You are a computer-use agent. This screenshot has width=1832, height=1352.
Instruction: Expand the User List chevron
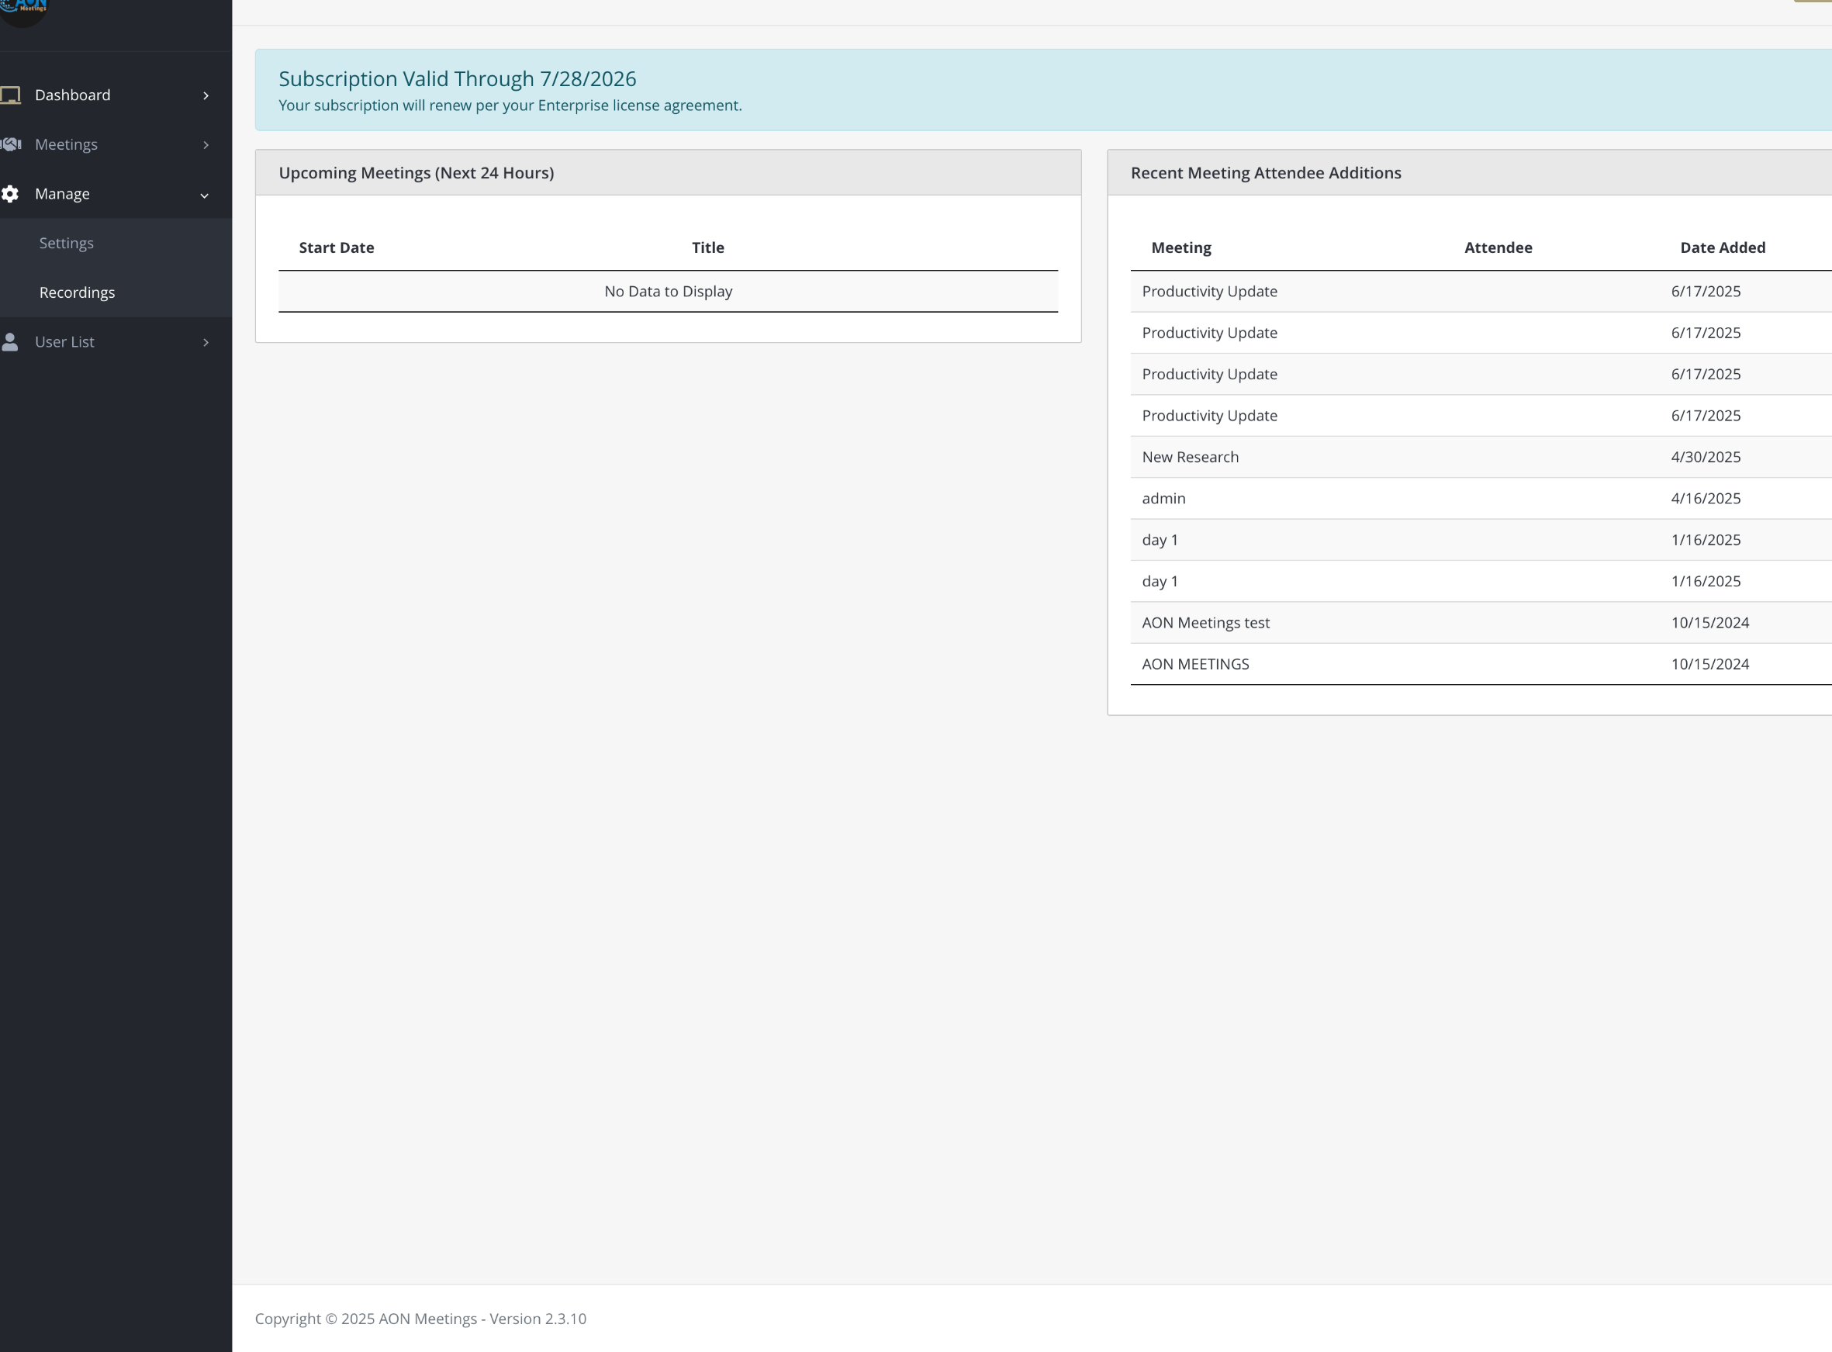[x=206, y=342]
